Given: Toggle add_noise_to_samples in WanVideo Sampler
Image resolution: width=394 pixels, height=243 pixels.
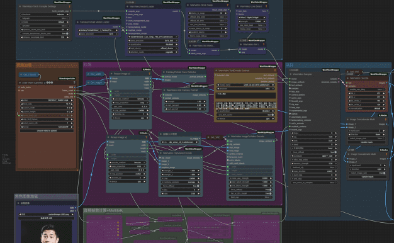Looking at the screenshot, I should point(314,183).
